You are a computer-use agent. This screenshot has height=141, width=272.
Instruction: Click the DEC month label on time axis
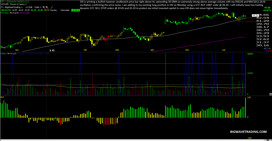[x=17, y=50]
